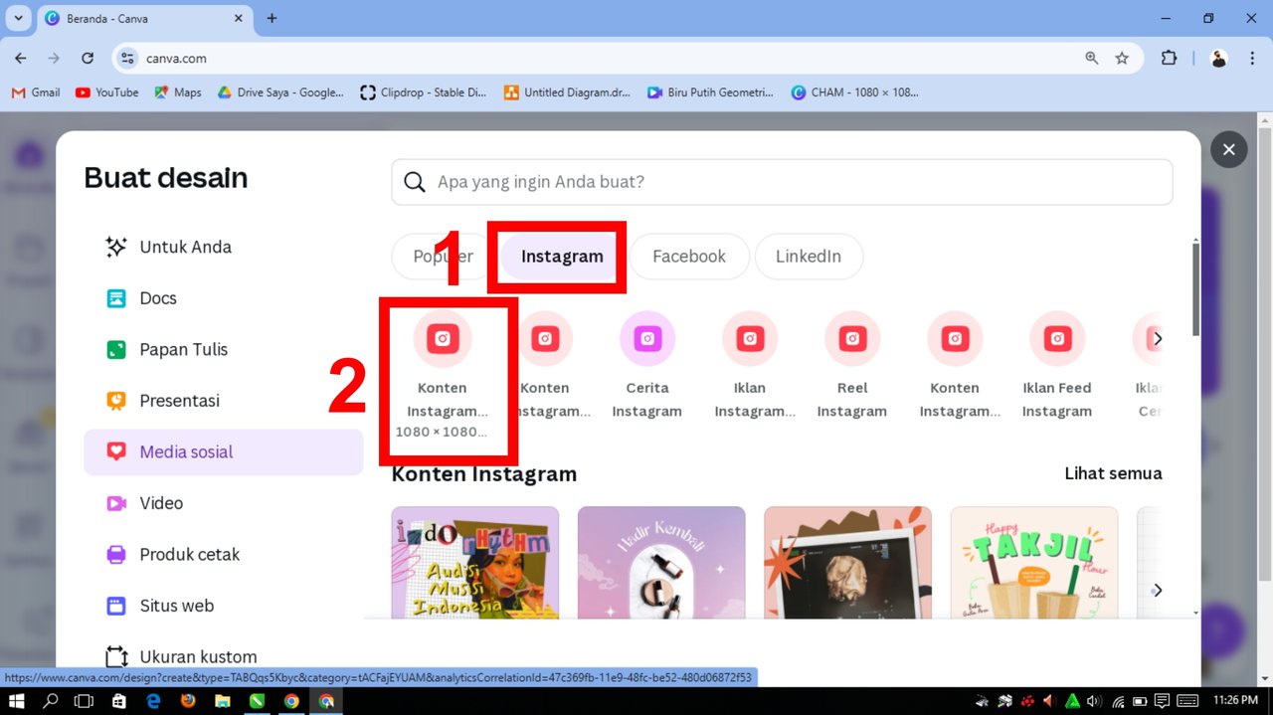Open the Untitled Diagram.dr... bookmark
The height and width of the screenshot is (715, 1273).
click(565, 92)
